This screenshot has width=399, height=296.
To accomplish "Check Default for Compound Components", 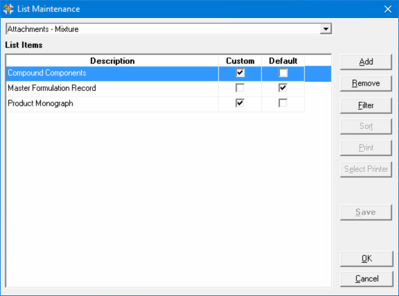I will coord(283,73).
